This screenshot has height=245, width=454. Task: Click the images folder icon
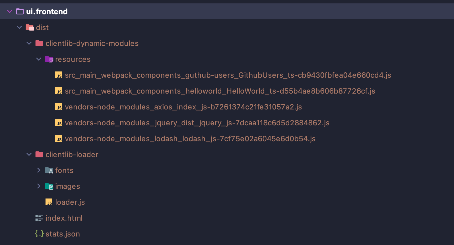49,186
